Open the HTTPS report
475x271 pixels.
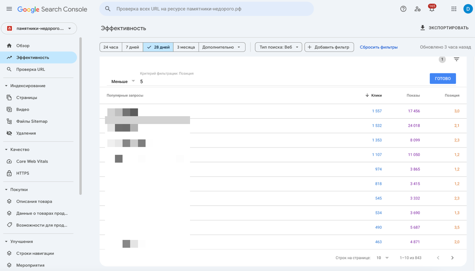pos(23,173)
